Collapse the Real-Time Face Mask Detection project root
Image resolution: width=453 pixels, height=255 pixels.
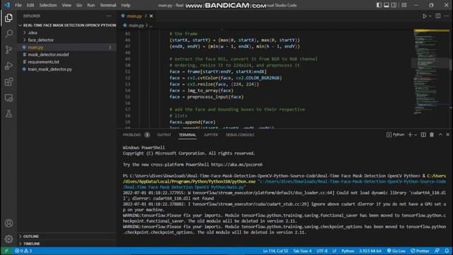pos(67,25)
